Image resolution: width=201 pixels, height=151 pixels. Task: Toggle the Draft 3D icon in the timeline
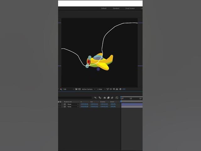click(100, 98)
